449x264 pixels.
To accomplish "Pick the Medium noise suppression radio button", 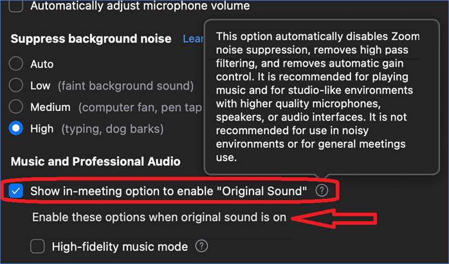I will tap(16, 107).
